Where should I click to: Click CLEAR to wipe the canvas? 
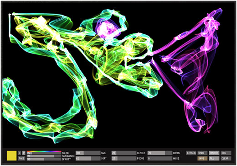pos(226,158)
